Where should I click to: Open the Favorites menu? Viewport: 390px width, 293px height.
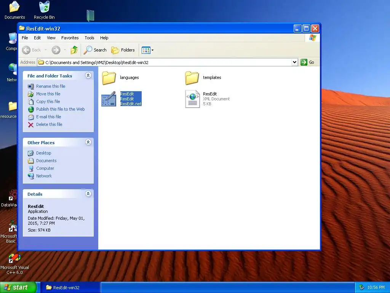(x=70, y=38)
